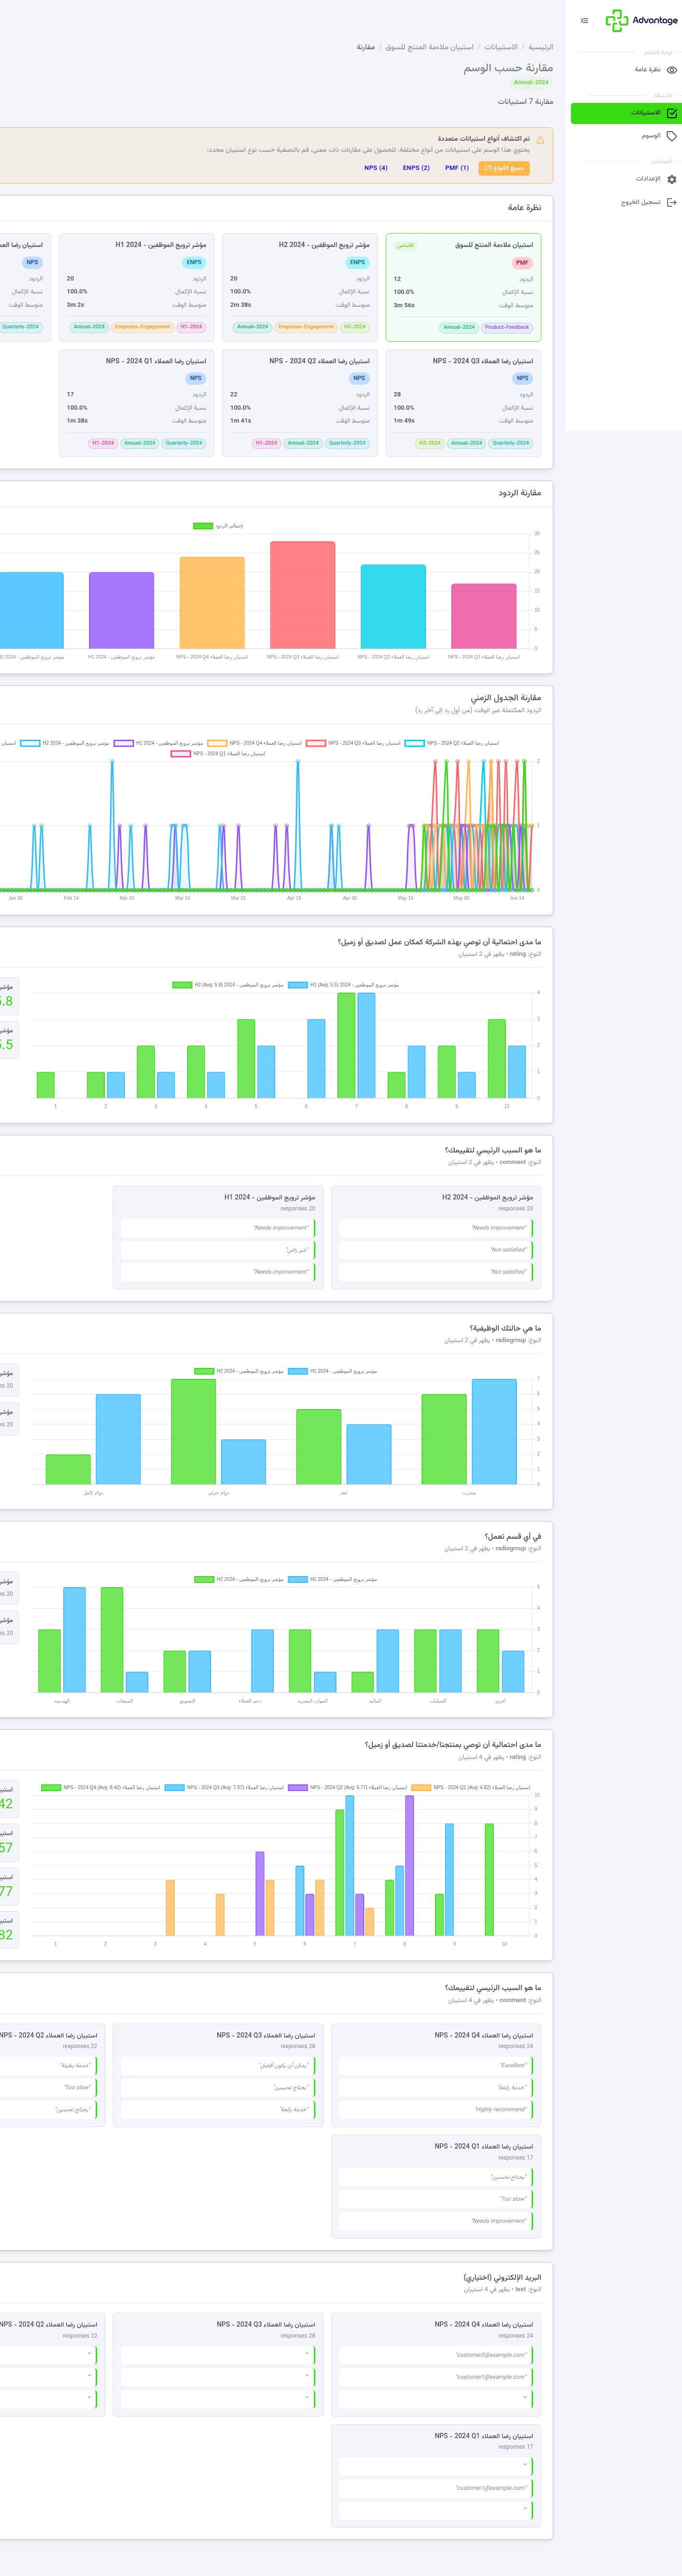Click Employee-Engagement tag on the H2 2024 card
Image resolution: width=682 pixels, height=2576 pixels.
point(306,327)
